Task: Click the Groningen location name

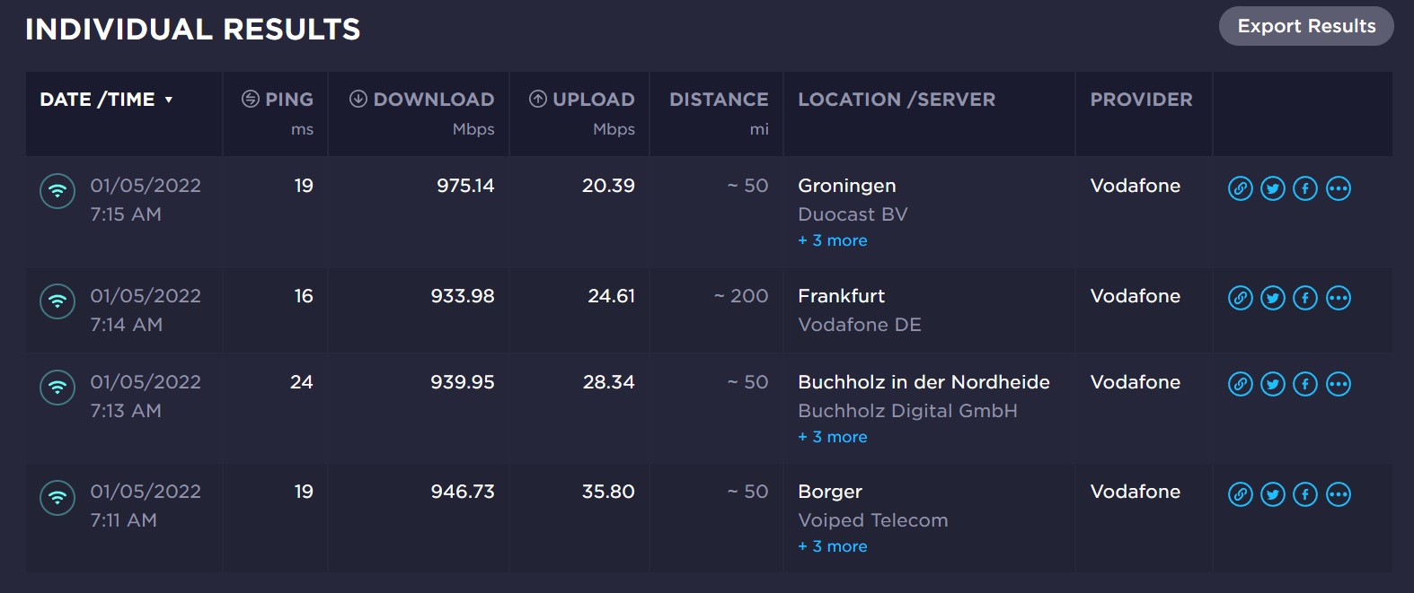Action: [847, 186]
